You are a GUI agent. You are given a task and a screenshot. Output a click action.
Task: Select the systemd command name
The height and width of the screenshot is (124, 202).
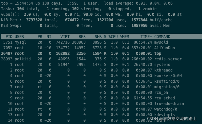[x=162, y=65]
